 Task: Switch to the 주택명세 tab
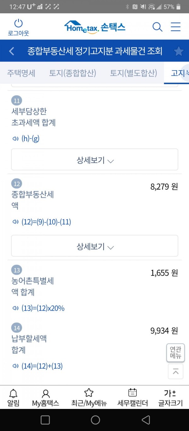pos(21,73)
